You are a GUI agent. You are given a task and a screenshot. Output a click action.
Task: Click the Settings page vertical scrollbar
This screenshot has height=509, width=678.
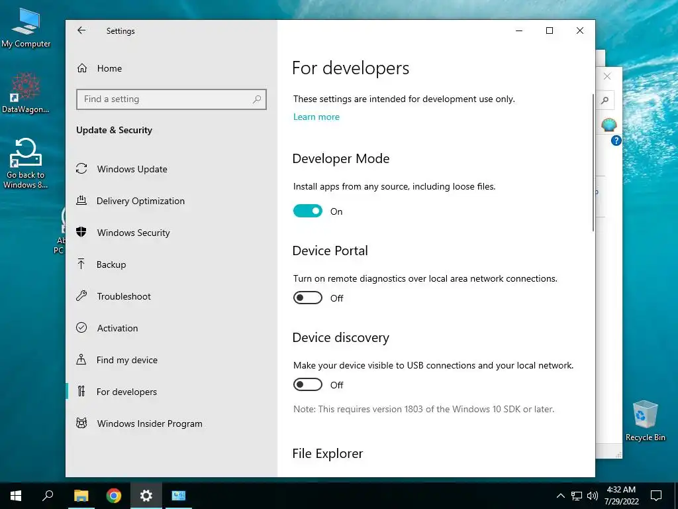pyautogui.click(x=593, y=162)
